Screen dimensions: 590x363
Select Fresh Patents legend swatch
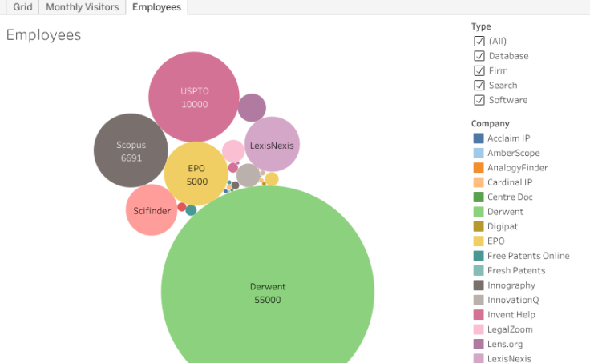[x=479, y=271]
